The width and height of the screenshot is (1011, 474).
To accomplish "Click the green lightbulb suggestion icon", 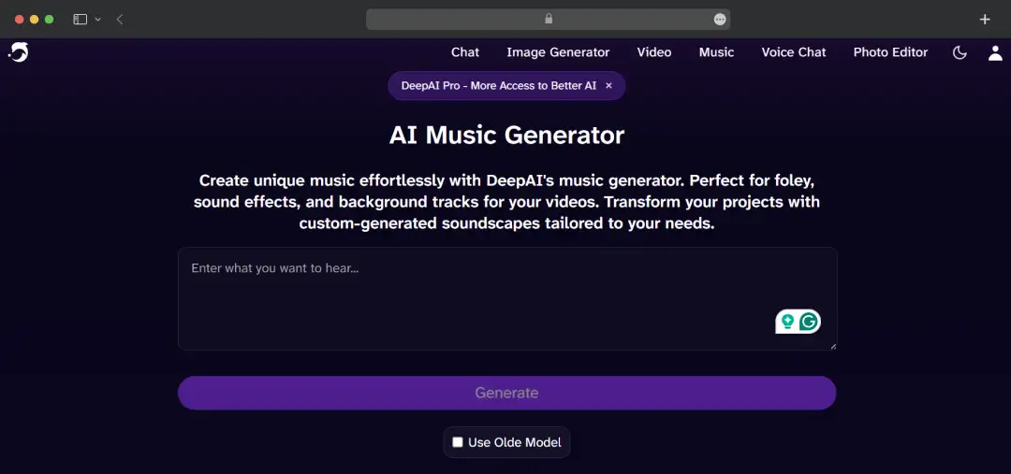I will tap(787, 322).
